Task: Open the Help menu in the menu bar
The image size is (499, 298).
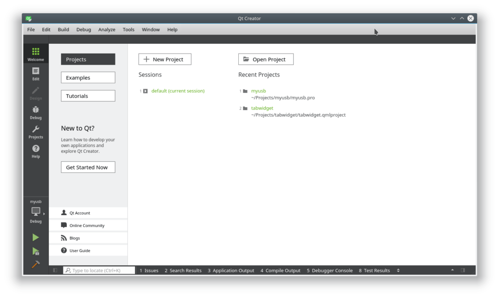Action: pyautogui.click(x=173, y=29)
